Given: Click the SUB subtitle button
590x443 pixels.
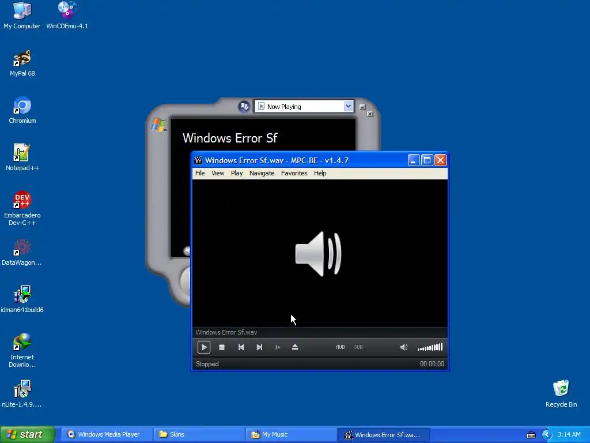Looking at the screenshot, I should 358,347.
